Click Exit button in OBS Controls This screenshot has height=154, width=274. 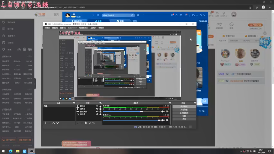tap(184, 119)
